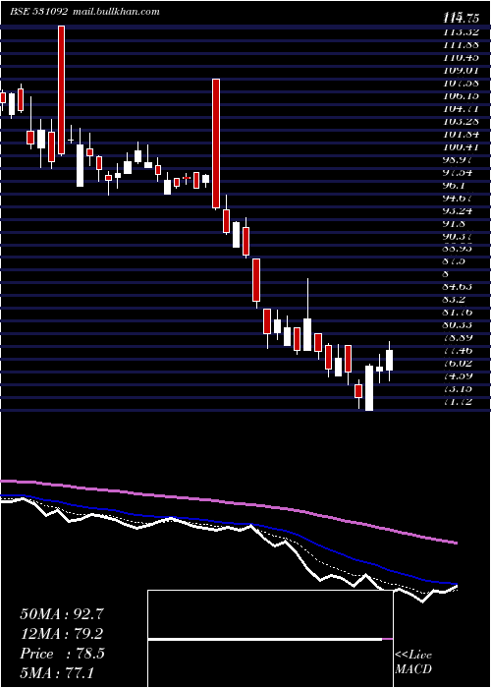This screenshot has width=491, height=688.
Task: Select the 109.01 price axis label
Action: (x=459, y=70)
